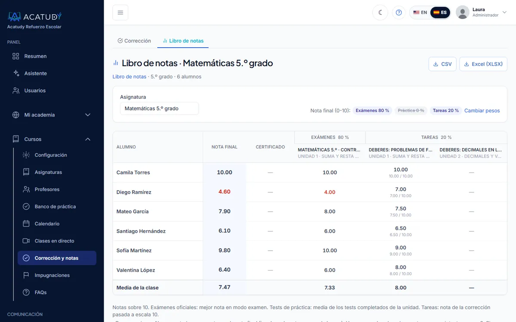
Task: Click the Libro de notas breadcrumb link
Action: pyautogui.click(x=129, y=76)
